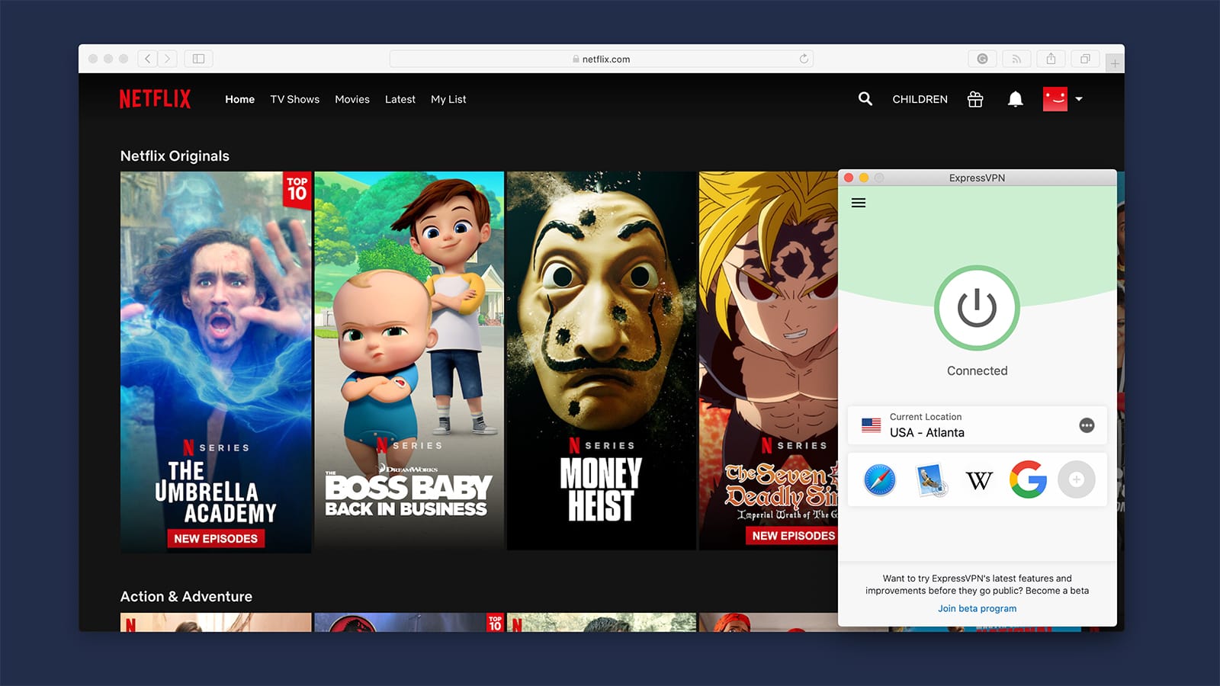Screen dimensions: 1220x686
Task: Switch to CHILDREN profile
Action: pyautogui.click(x=920, y=99)
